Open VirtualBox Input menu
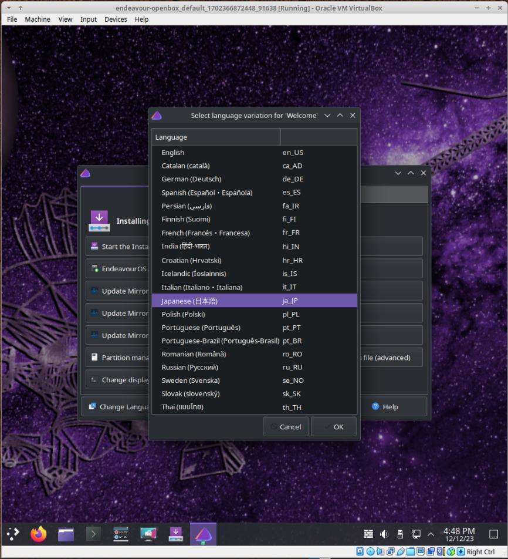This screenshot has width=508, height=559. click(x=89, y=19)
